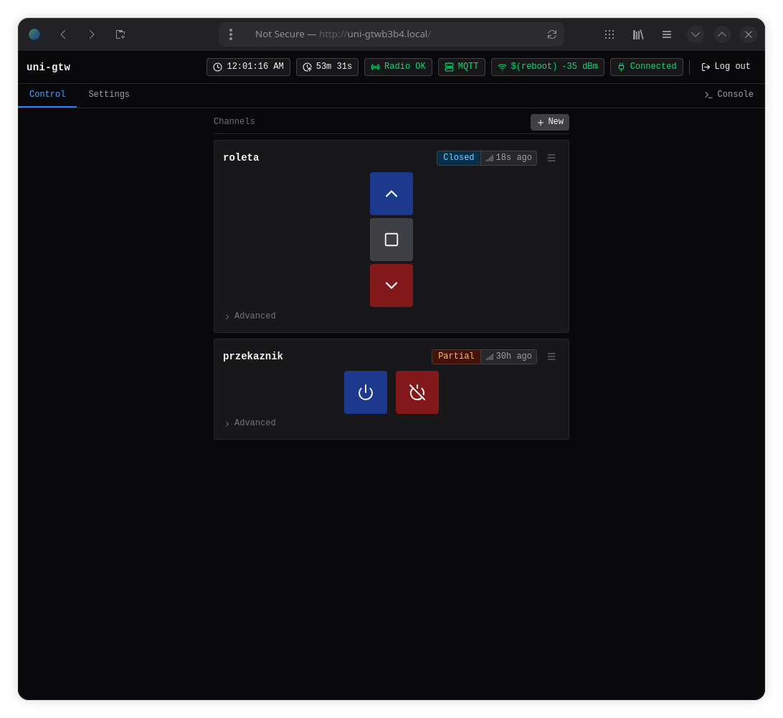The image size is (783, 718).
Task: Click the MQTT status badge
Action: pyautogui.click(x=462, y=67)
